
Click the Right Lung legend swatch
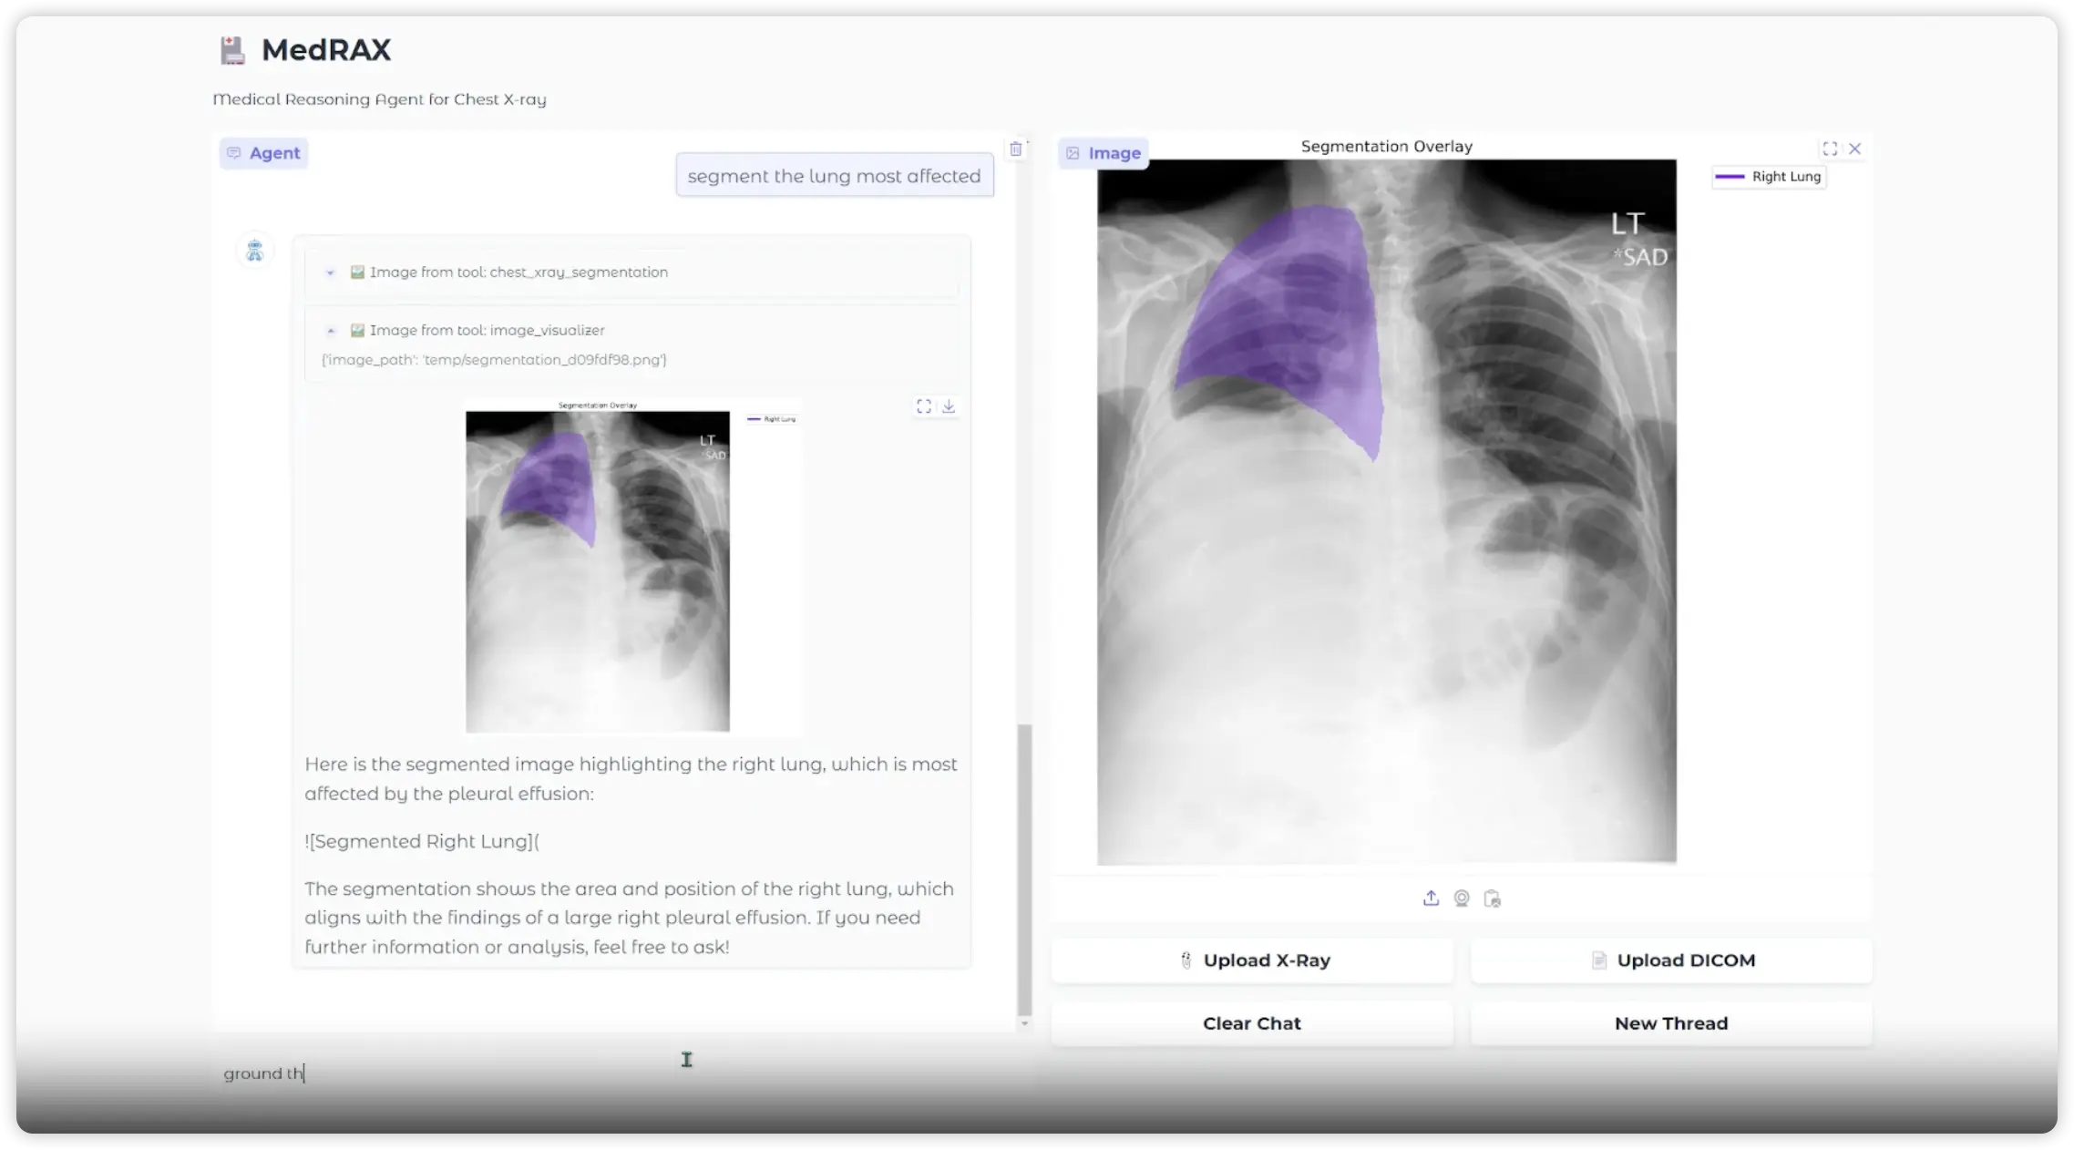pos(1730,177)
